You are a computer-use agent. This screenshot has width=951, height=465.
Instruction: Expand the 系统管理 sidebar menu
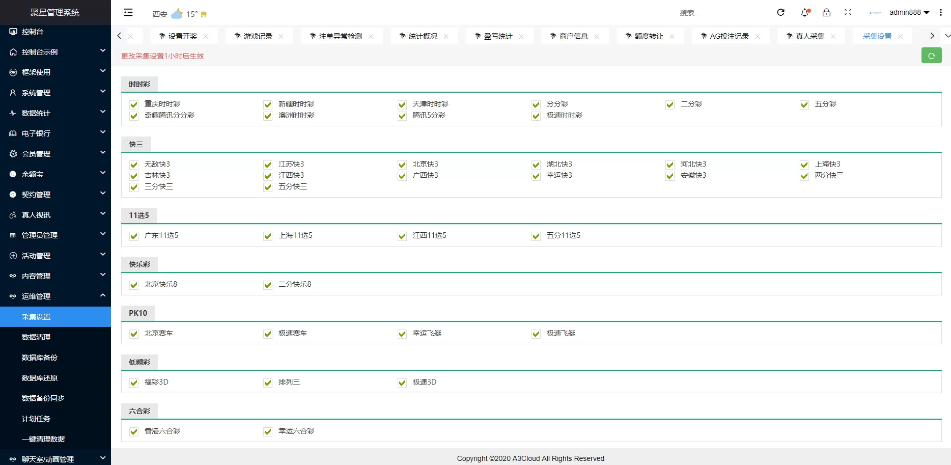(55, 93)
